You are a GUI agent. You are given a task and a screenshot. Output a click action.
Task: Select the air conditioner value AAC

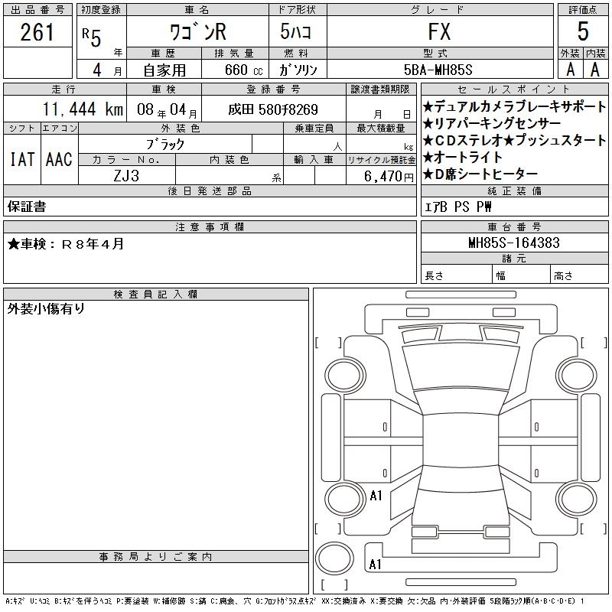click(59, 159)
